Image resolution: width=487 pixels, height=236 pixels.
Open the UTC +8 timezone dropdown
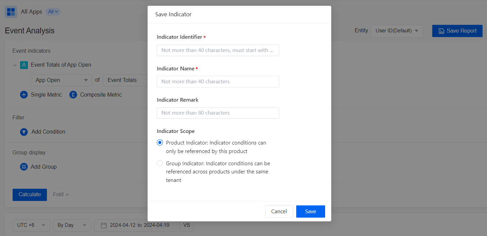(x=31, y=225)
